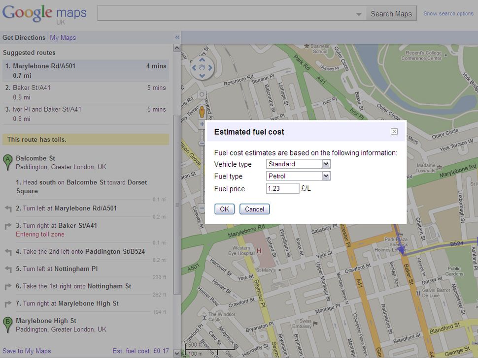Select the Get Directions tab
Viewport: 478px width, 358px height.
[x=24, y=37]
